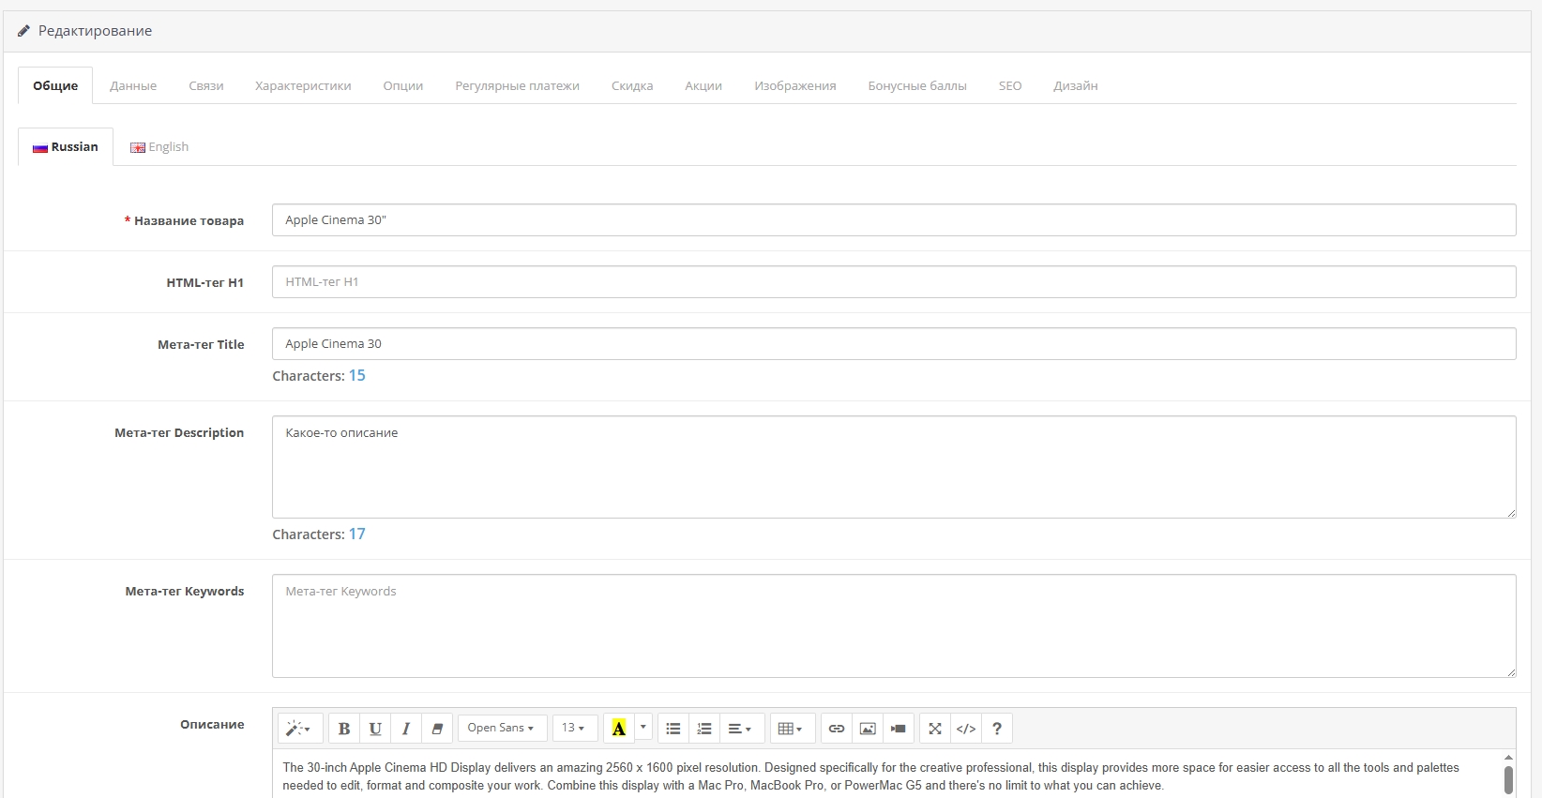Click the HTML-тег H1 input field
Viewport: 1542px width, 798px height.
click(x=894, y=282)
